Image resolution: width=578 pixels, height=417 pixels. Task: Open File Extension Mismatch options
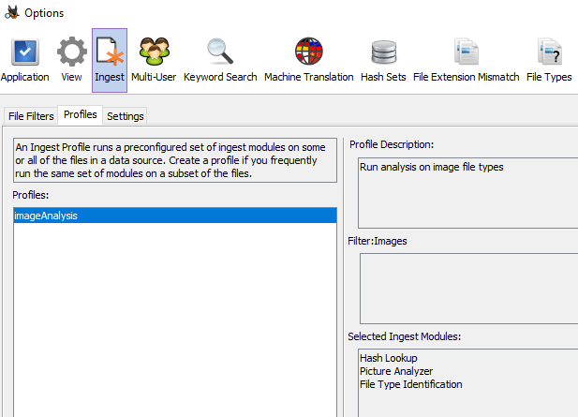point(466,60)
